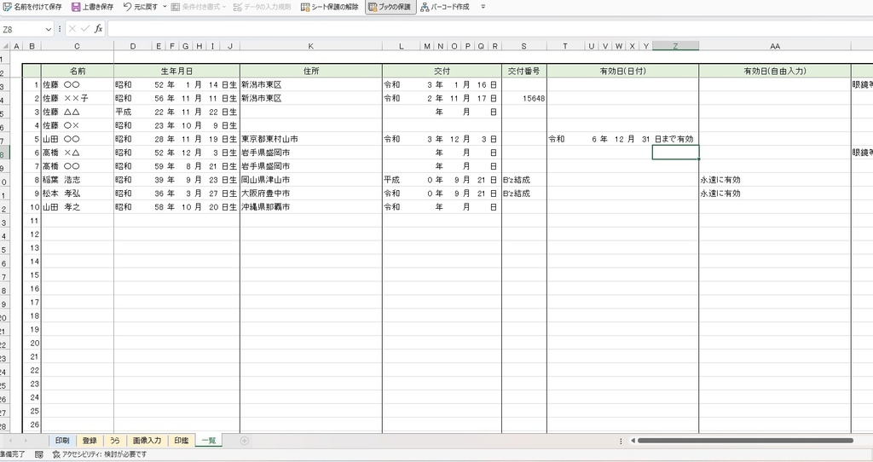Click バーコード作成 (Create Barcode) button
This screenshot has height=462, width=873.
click(445, 7)
